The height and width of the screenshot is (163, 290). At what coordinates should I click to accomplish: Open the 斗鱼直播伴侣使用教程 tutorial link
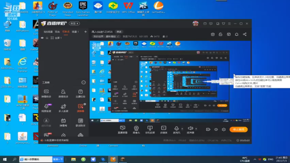click(56, 140)
